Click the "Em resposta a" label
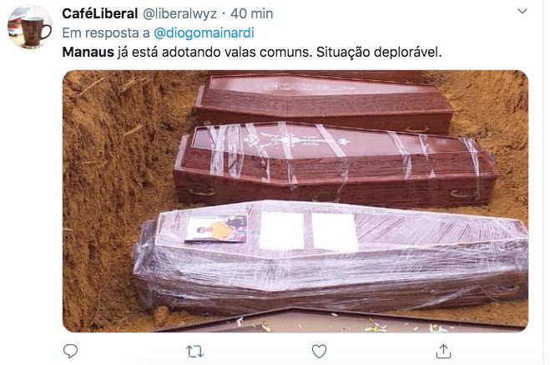 106,33
